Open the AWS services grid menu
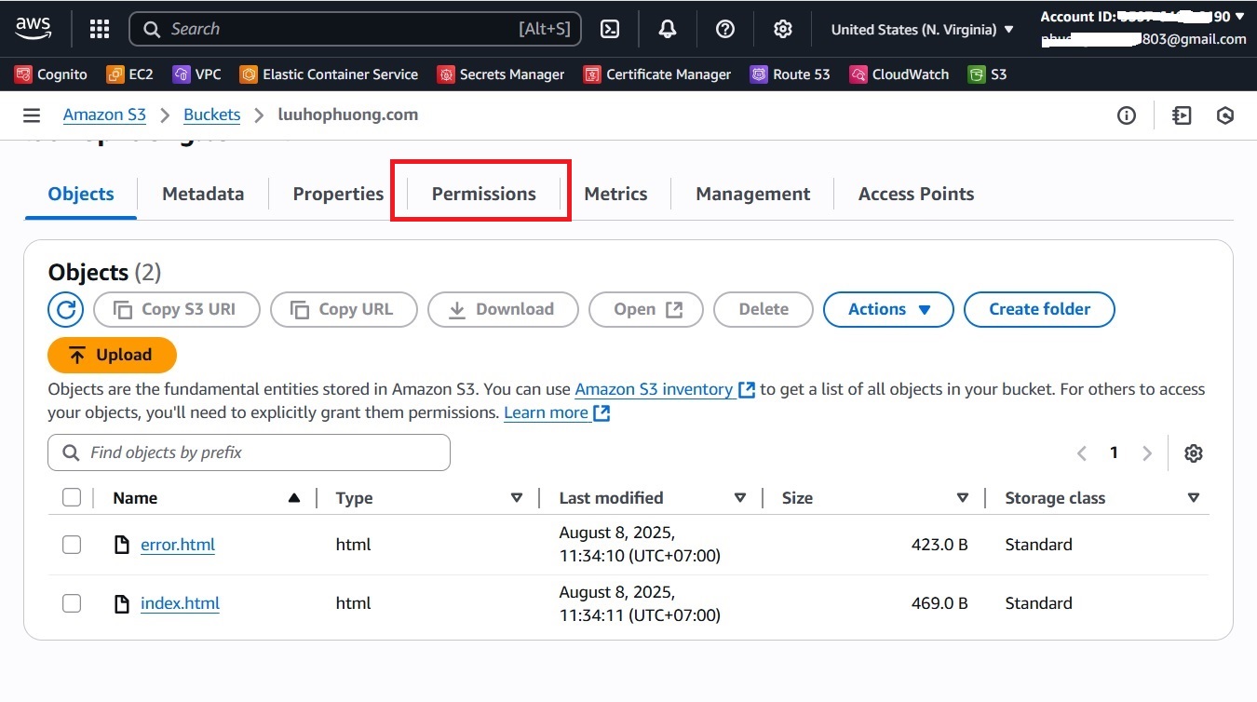The image size is (1257, 702). (100, 29)
